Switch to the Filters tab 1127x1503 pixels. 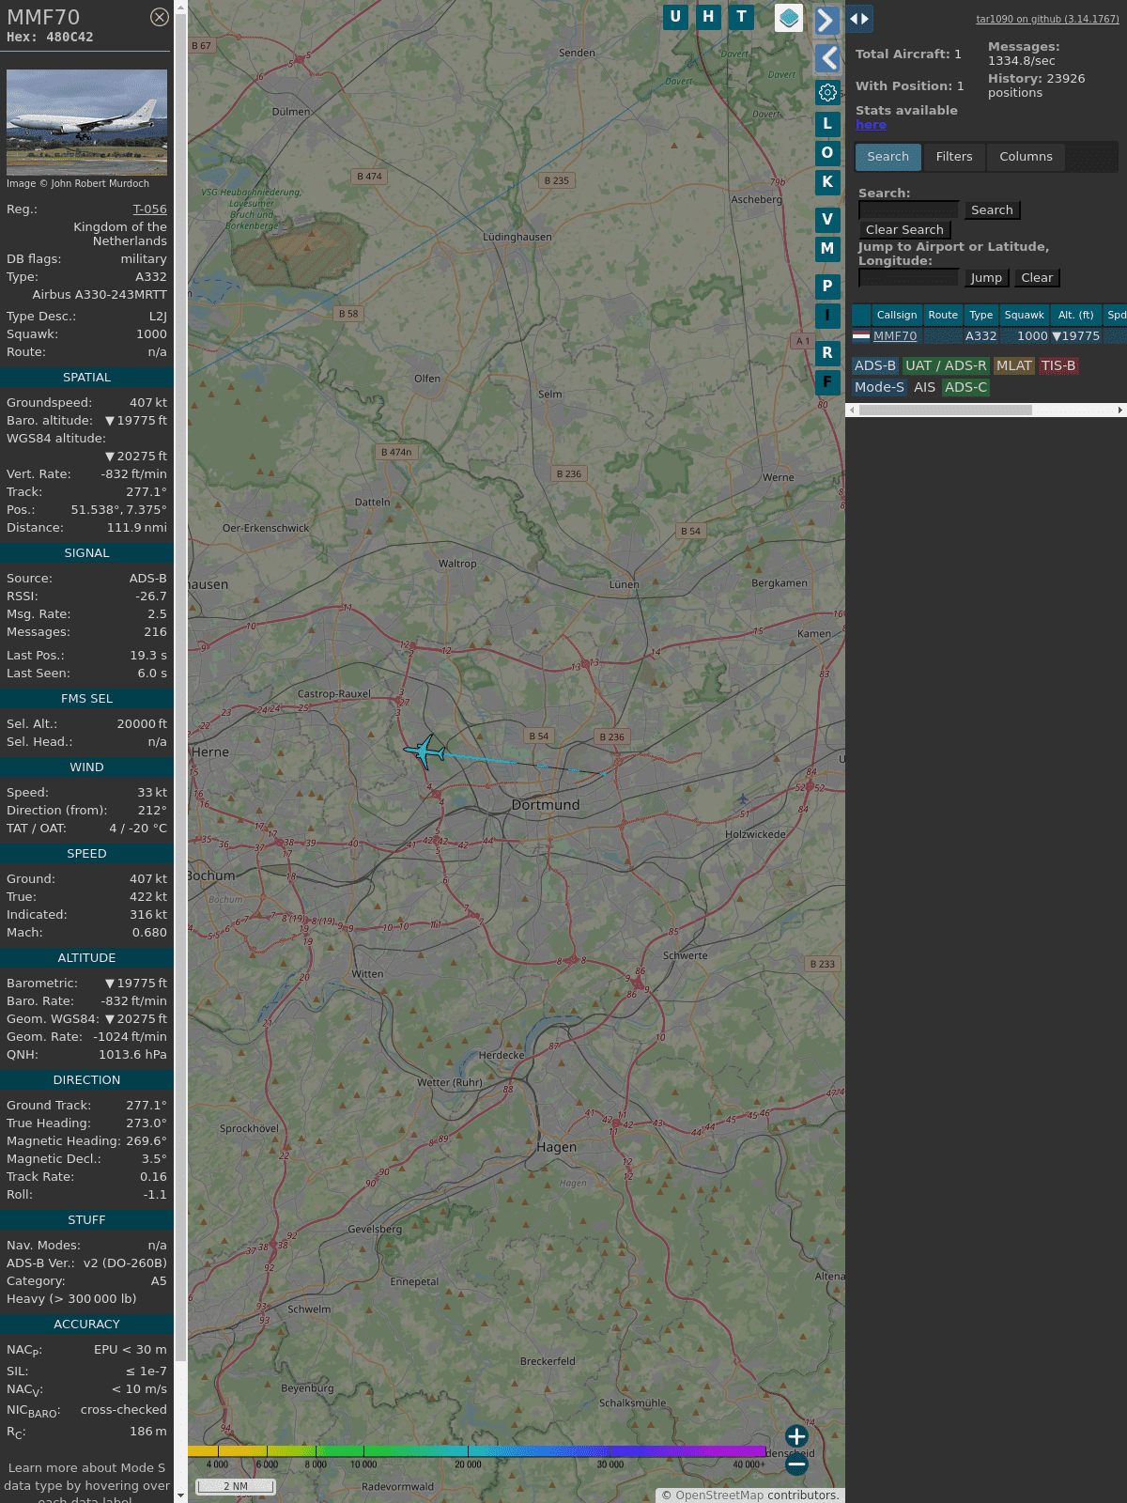tap(953, 157)
